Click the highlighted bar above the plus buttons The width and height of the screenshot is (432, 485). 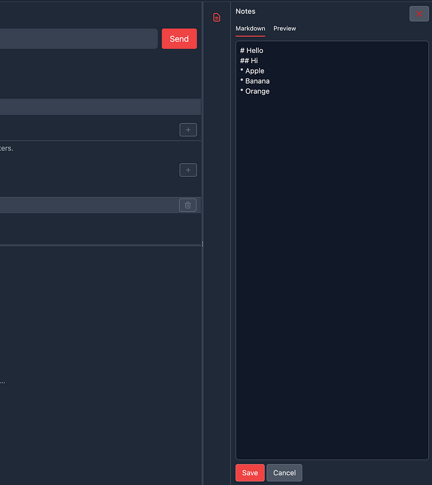pyautogui.click(x=97, y=107)
